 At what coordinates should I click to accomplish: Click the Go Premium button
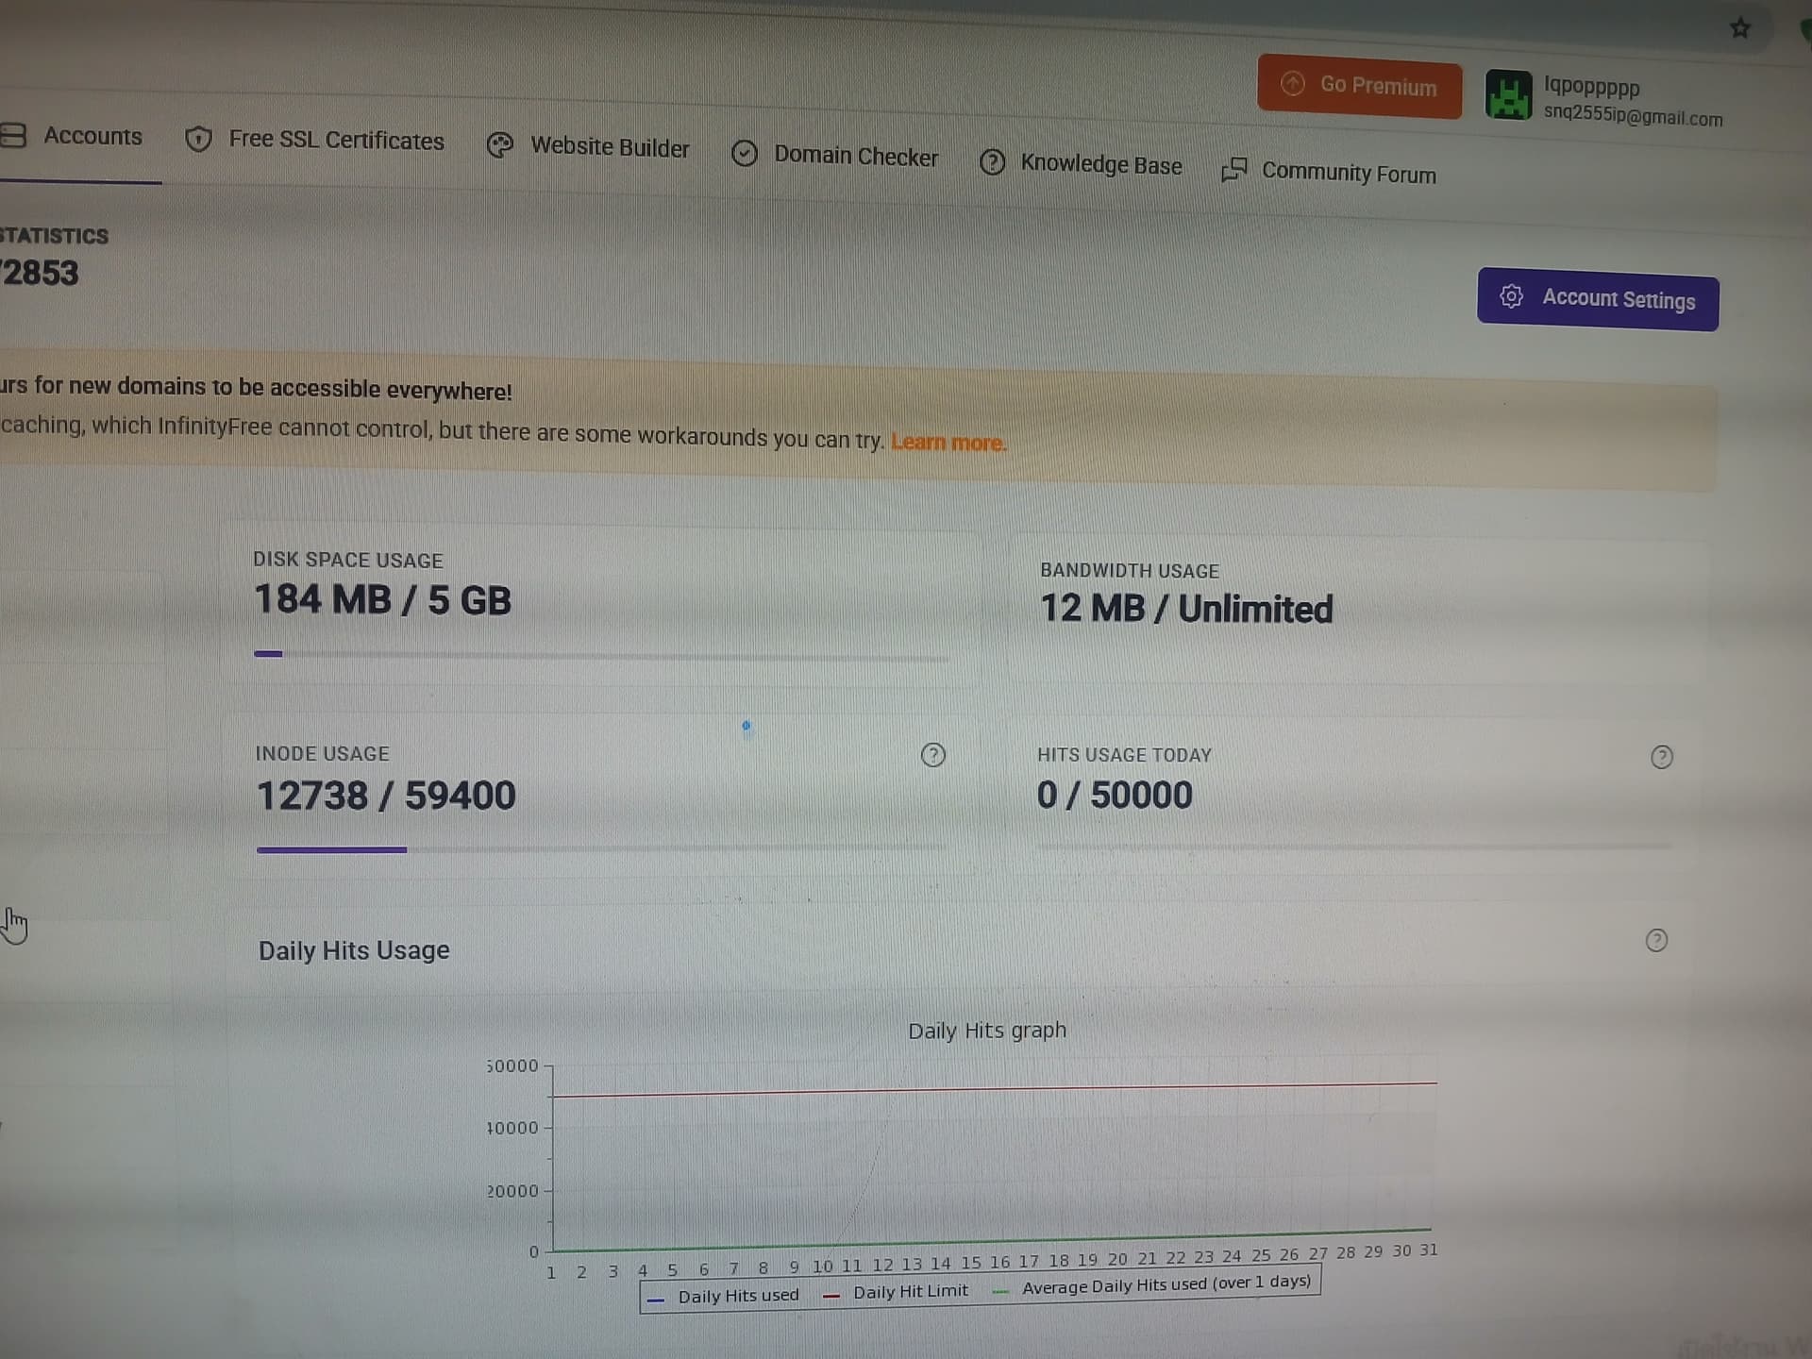point(1359,86)
